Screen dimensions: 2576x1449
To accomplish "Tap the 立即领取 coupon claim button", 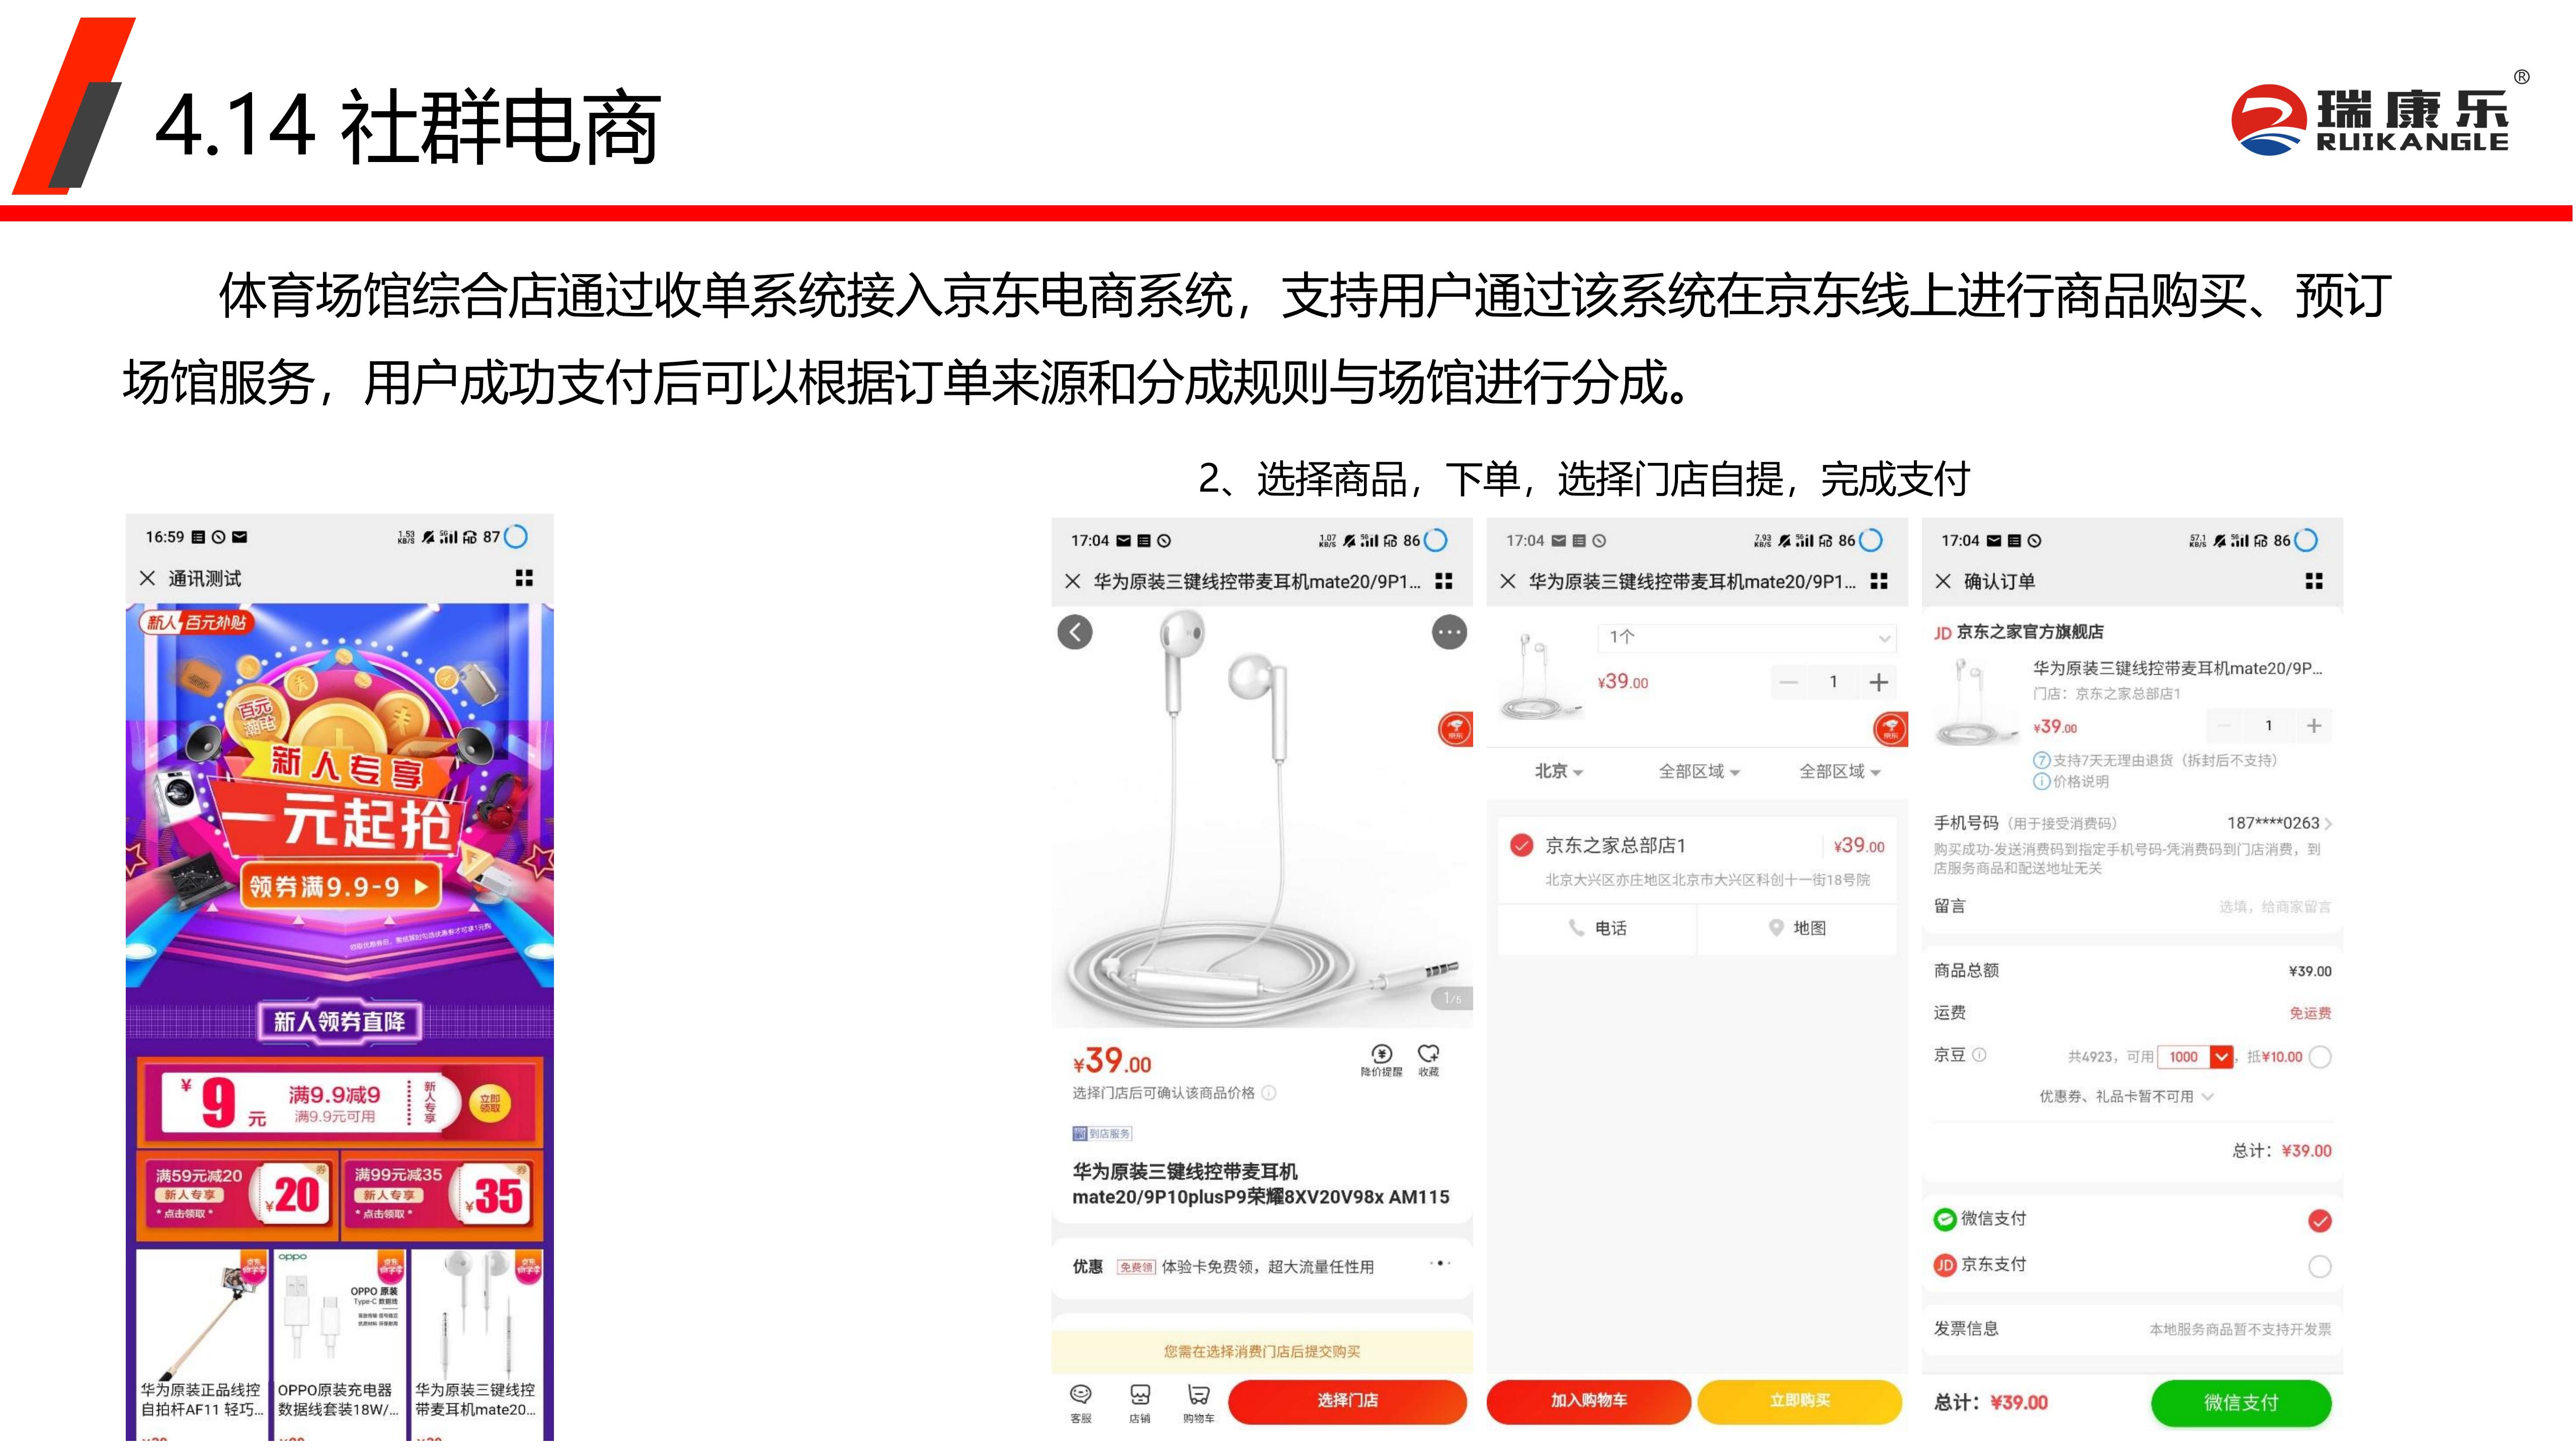I will tap(490, 1103).
